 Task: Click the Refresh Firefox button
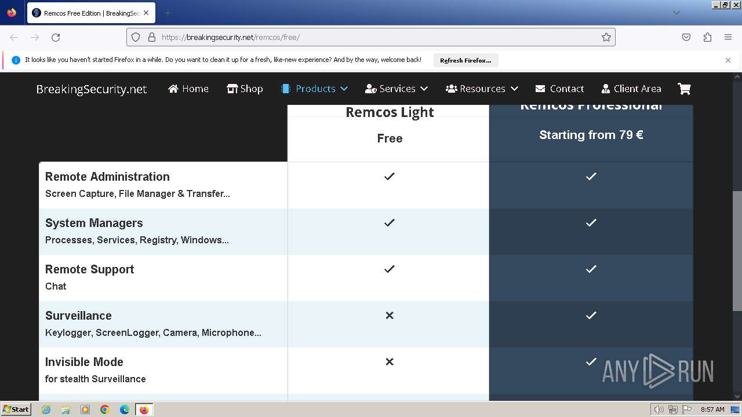tap(465, 60)
